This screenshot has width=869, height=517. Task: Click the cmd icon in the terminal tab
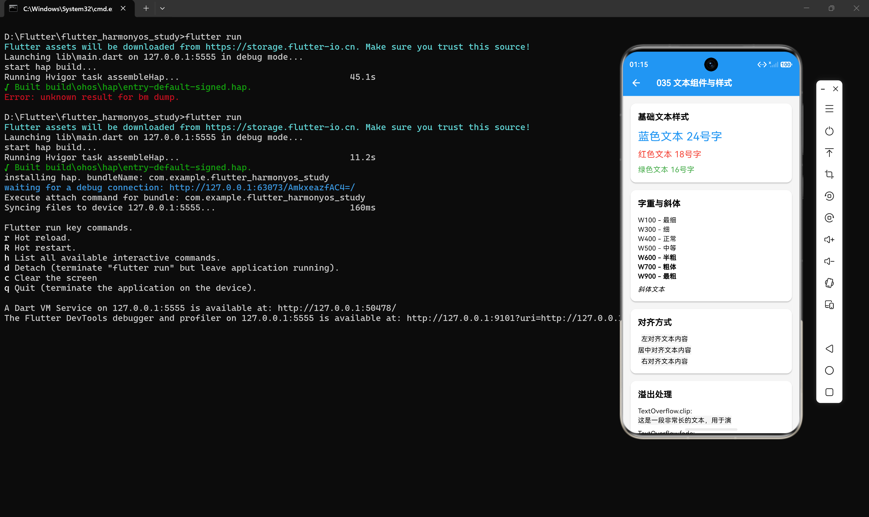[x=13, y=8]
